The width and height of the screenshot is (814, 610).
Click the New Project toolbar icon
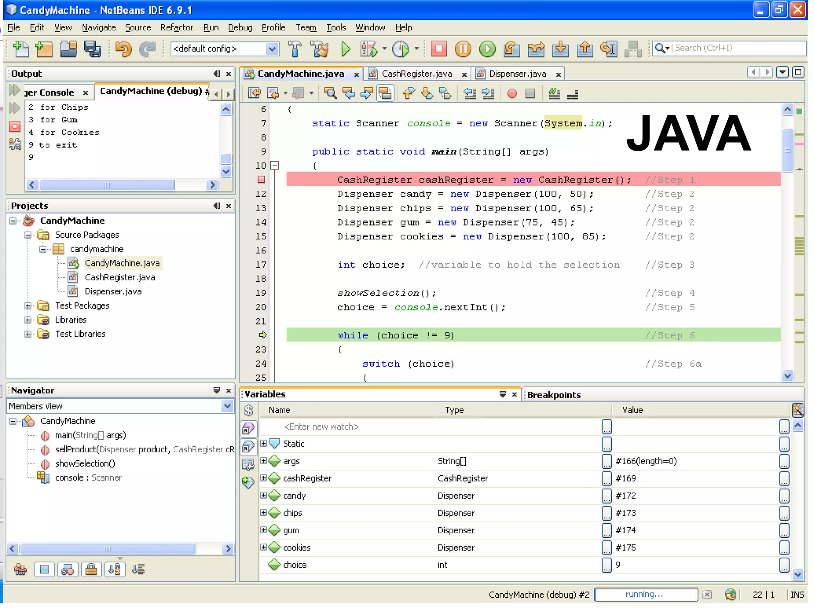click(x=44, y=49)
